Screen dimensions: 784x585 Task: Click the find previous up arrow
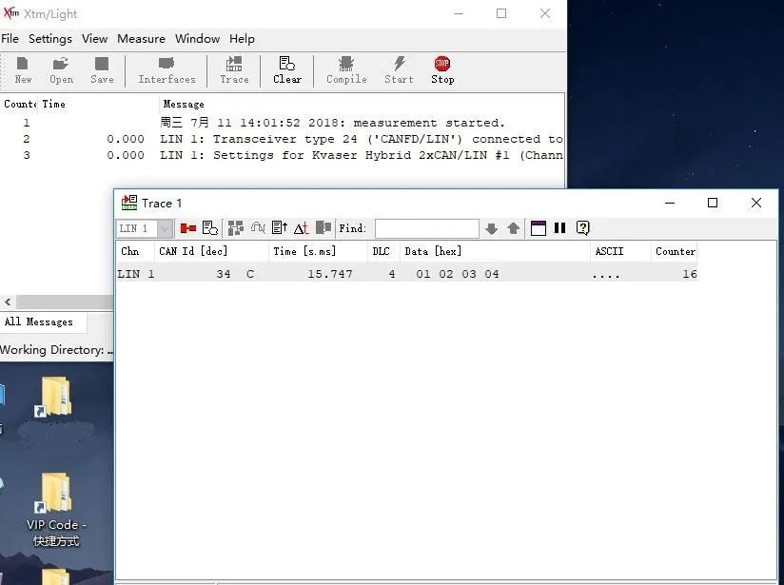click(x=513, y=228)
